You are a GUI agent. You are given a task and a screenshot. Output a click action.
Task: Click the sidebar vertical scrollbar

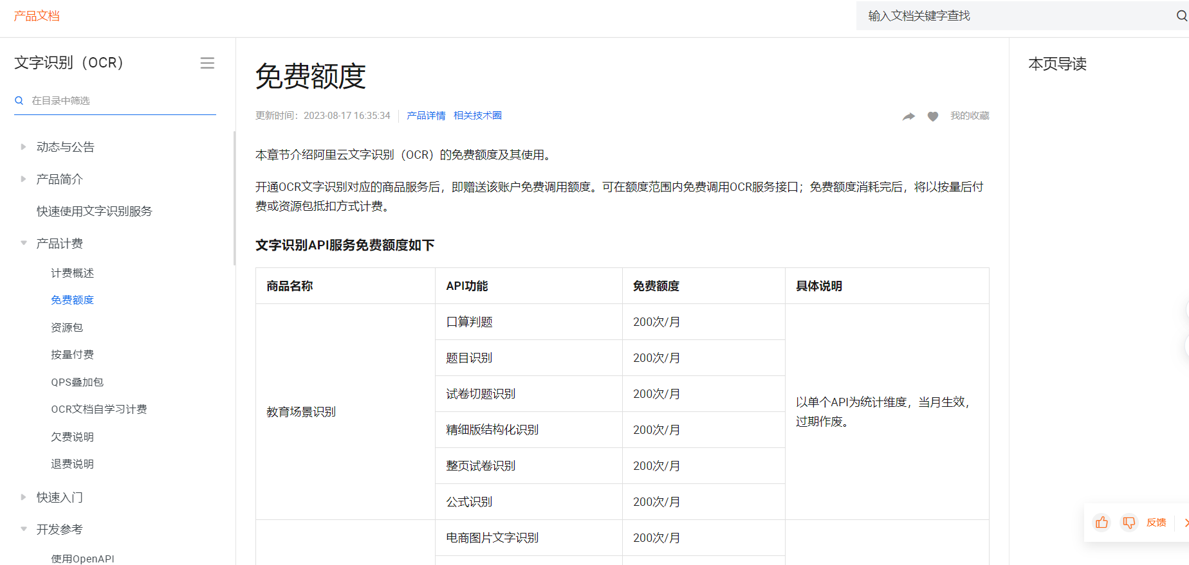234,198
